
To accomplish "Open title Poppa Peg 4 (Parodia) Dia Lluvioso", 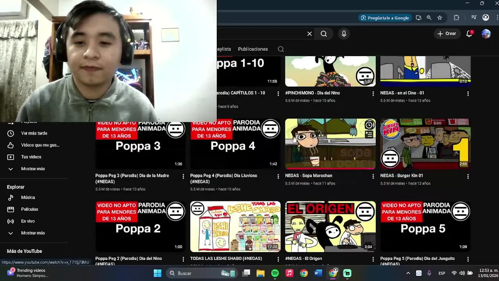I will point(223,179).
